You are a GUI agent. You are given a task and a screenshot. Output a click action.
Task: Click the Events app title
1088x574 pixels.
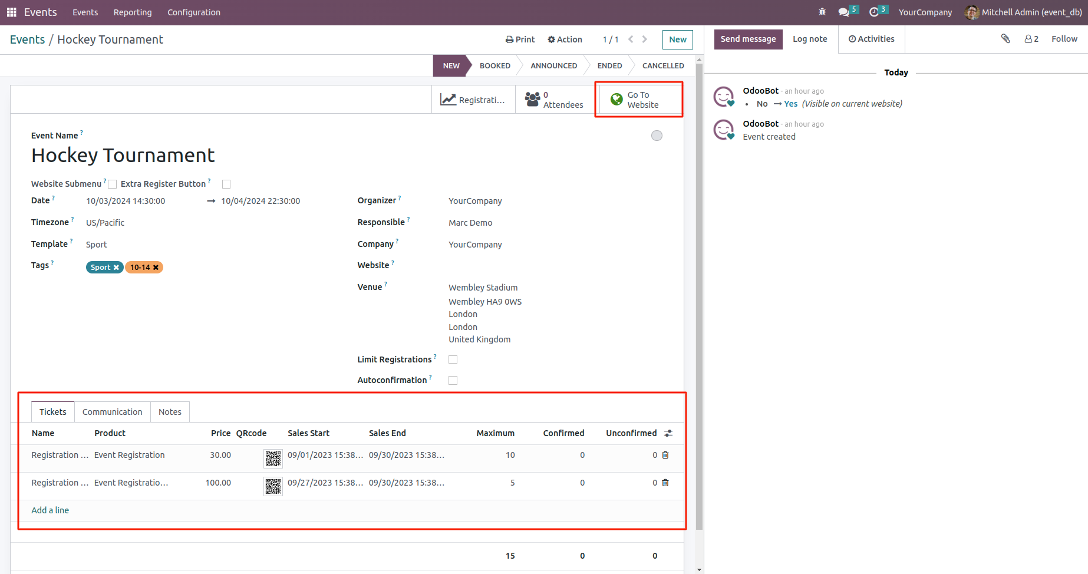pyautogui.click(x=41, y=12)
